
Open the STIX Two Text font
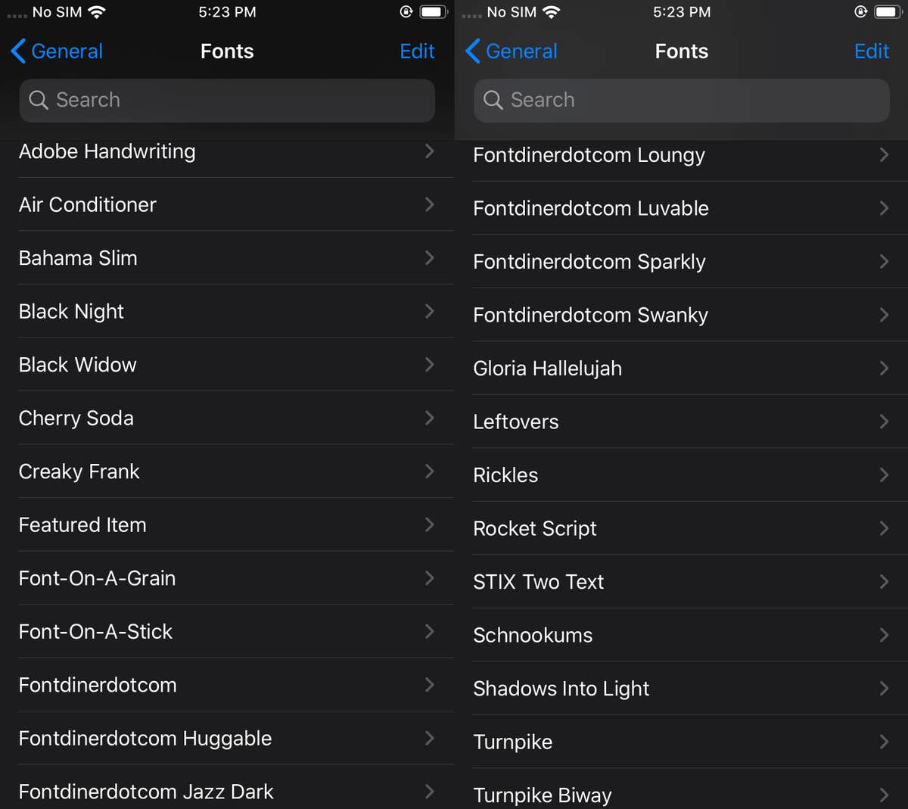point(538,582)
